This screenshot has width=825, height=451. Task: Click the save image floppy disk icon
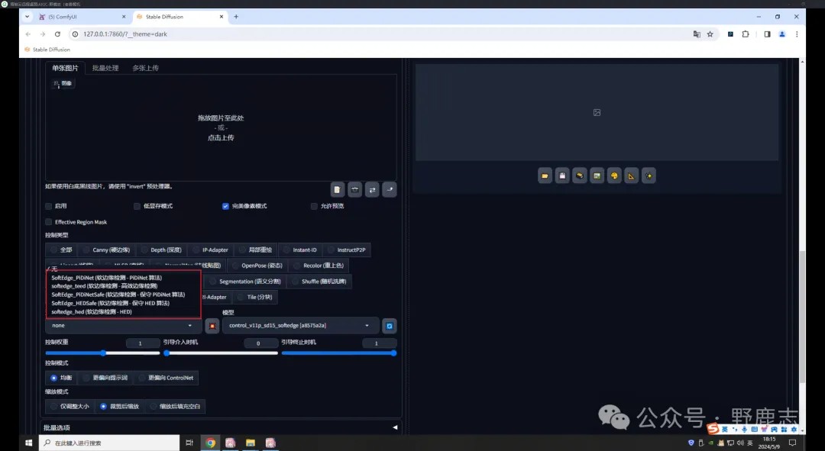point(562,176)
